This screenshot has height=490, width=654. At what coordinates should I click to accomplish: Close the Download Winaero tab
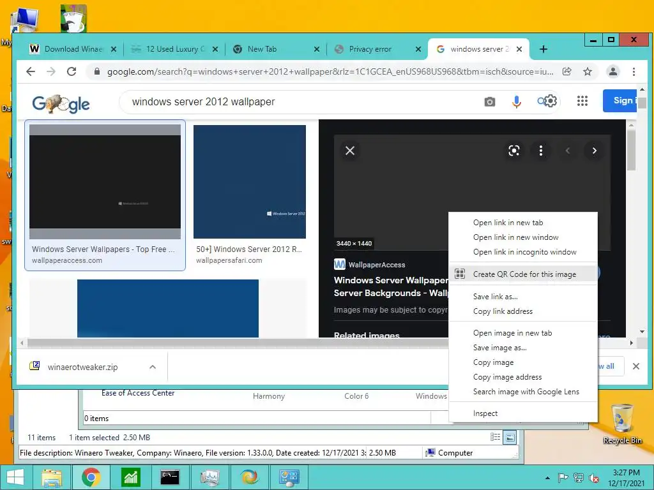[x=114, y=49]
